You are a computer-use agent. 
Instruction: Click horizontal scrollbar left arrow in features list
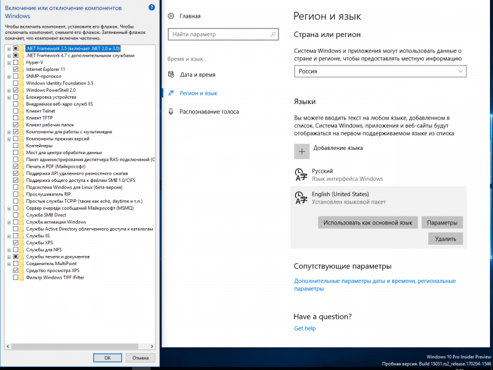tap(8, 346)
